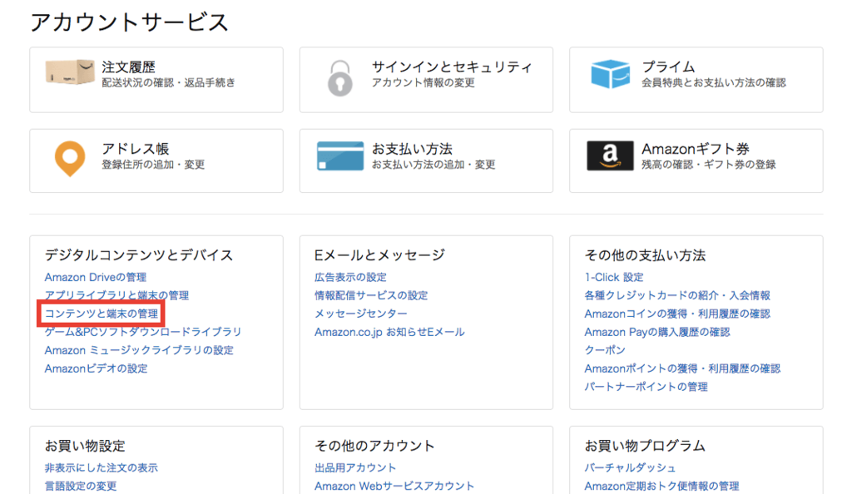Viewport: 852px width, 494px height.
Task: Open the Amazonギフト券 card title
Action: coord(696,149)
